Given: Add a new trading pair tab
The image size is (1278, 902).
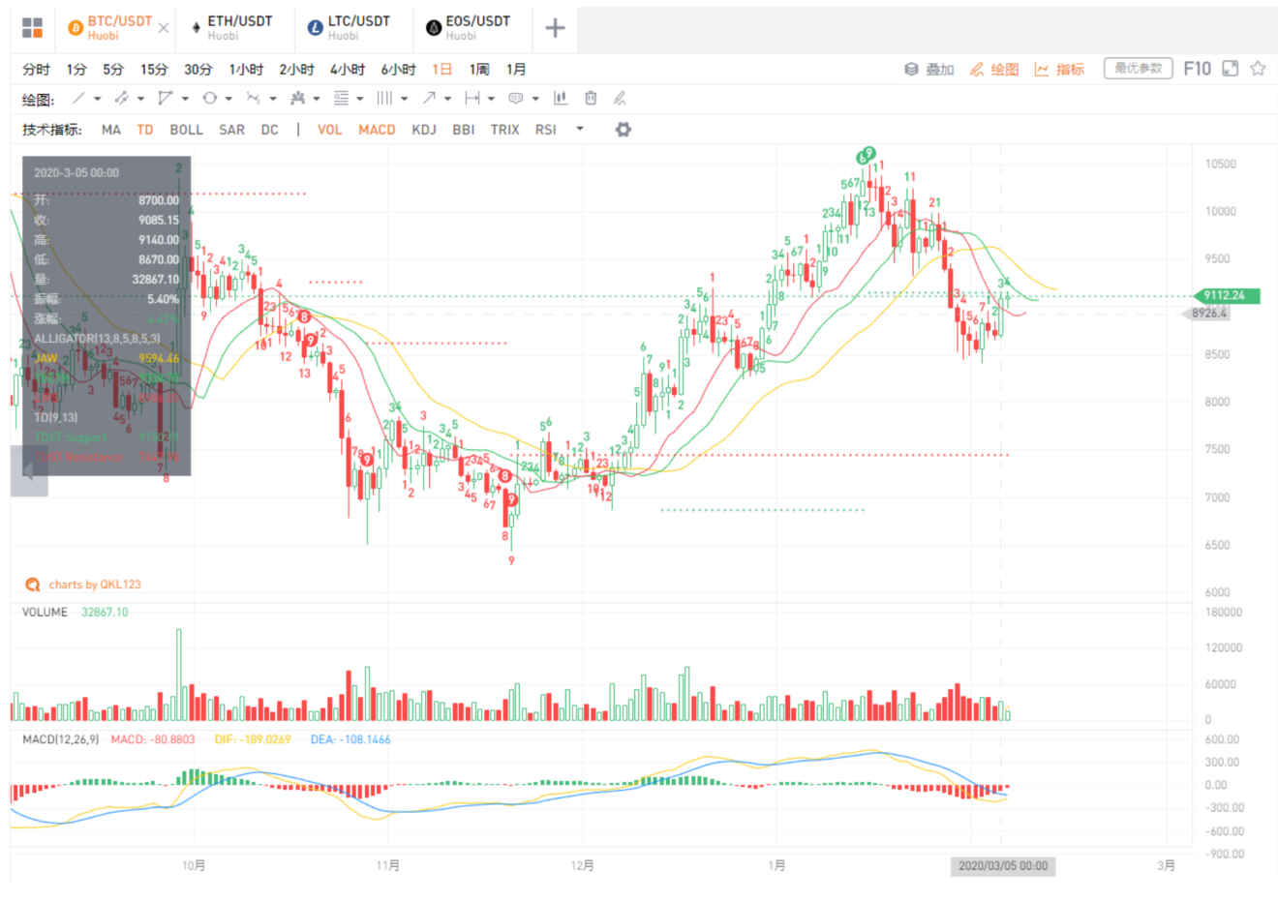Looking at the screenshot, I should (x=555, y=28).
